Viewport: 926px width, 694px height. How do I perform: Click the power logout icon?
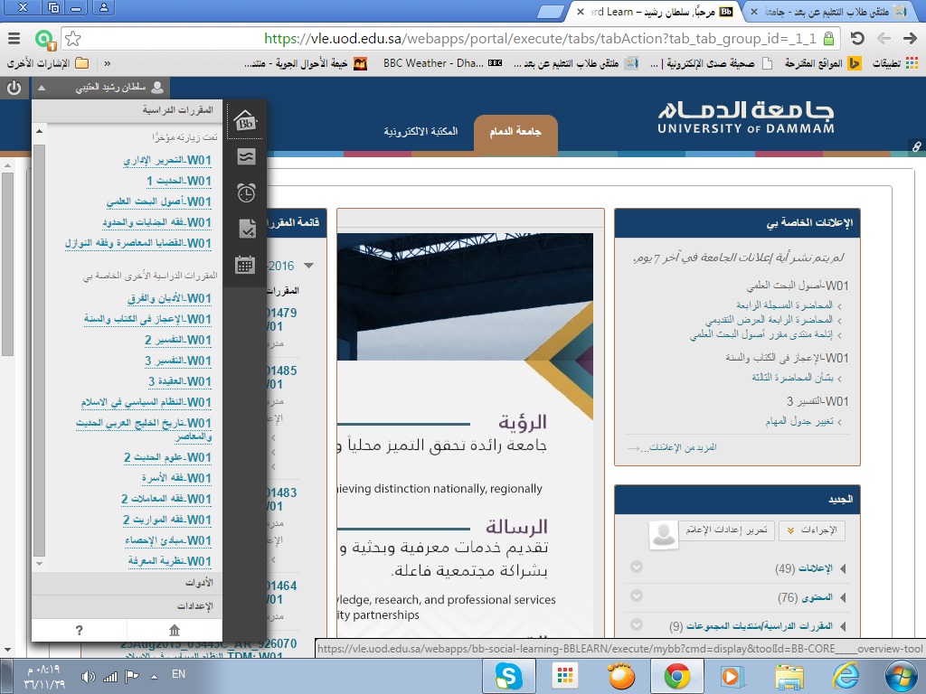14,88
